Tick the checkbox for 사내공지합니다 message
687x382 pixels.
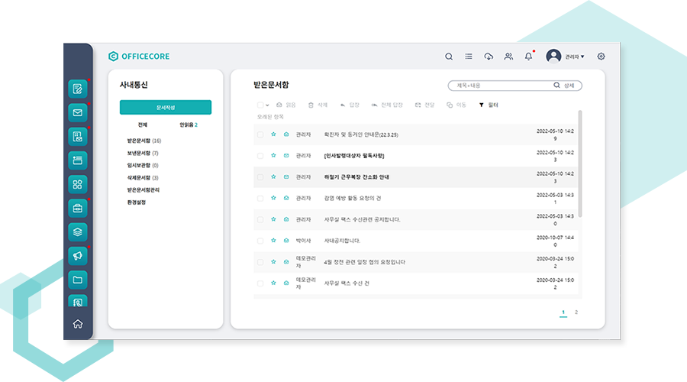[260, 241]
